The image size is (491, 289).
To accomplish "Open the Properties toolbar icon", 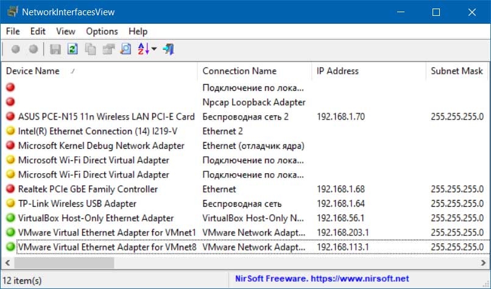I will pos(108,49).
